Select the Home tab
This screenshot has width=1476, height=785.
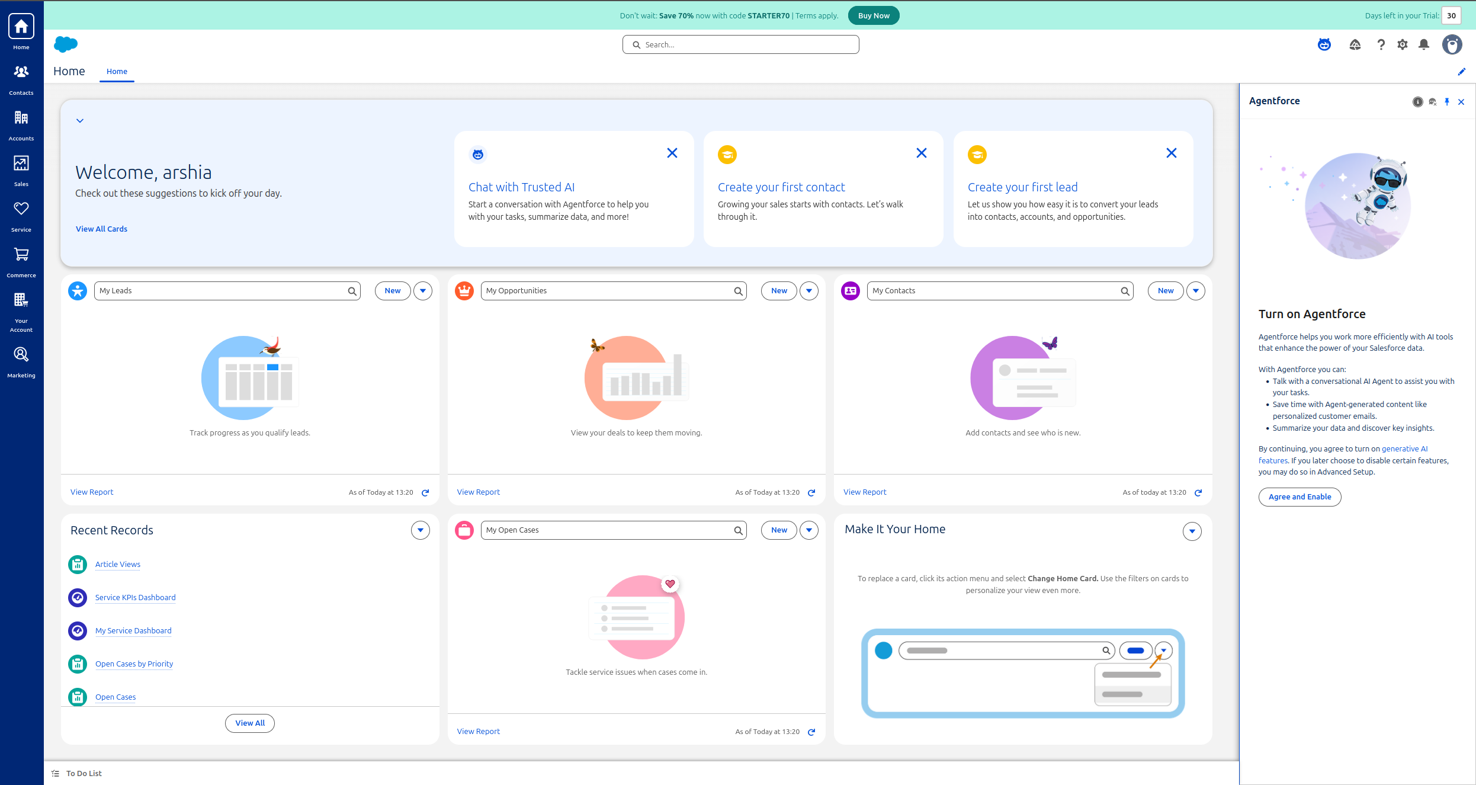tap(117, 71)
